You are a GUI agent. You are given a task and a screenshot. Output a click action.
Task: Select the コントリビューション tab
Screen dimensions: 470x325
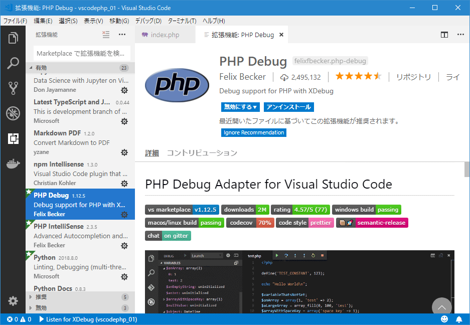(202, 153)
